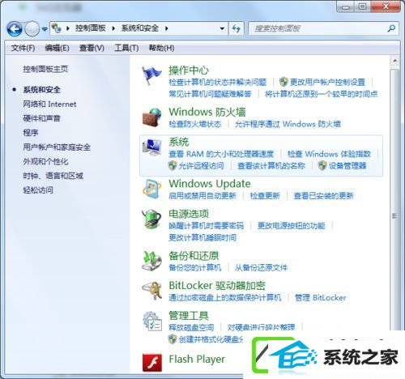Image resolution: width=405 pixels, height=379 pixels.
Task: Click the red Flash Player icon
Action: point(152,363)
